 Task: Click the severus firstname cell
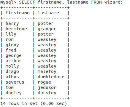click(15, 82)
